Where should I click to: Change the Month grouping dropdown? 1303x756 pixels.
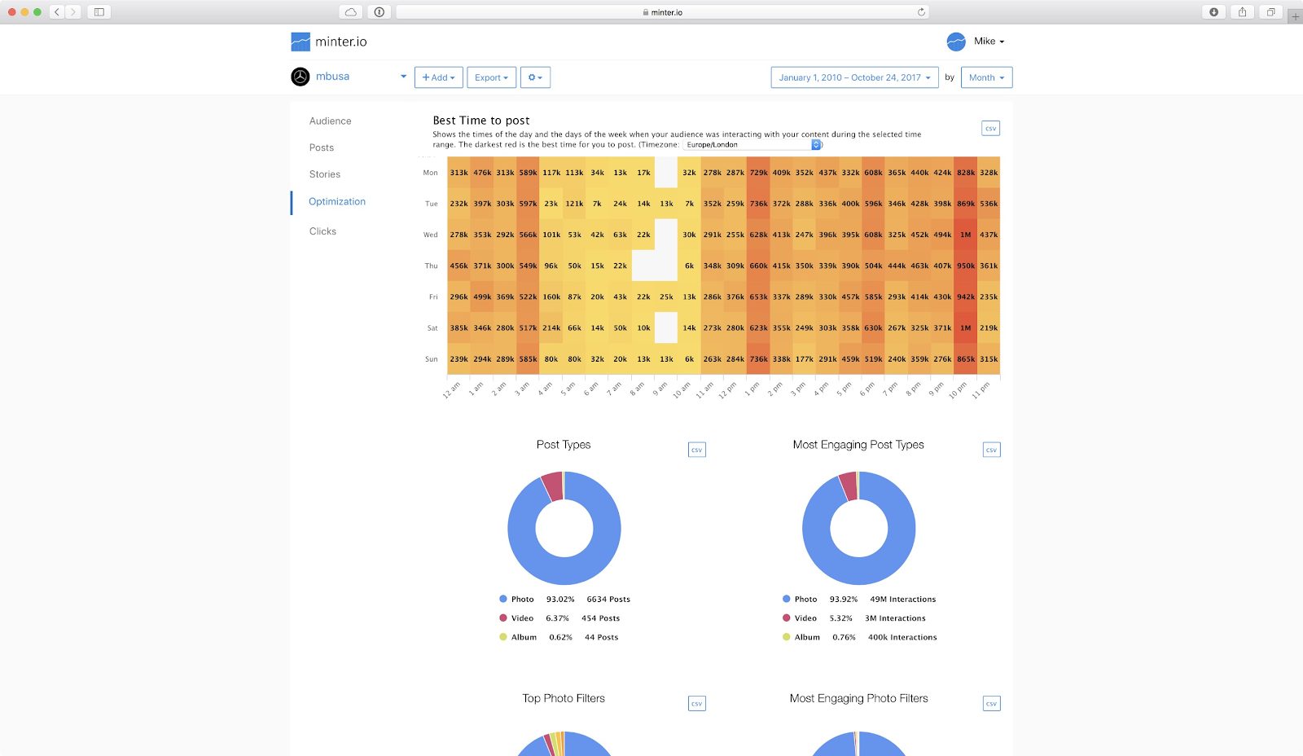(x=987, y=77)
